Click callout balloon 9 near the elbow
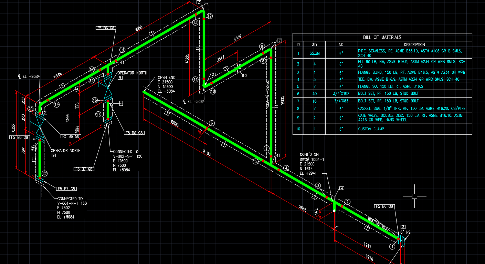This screenshot has height=264, width=485. [x=262, y=46]
